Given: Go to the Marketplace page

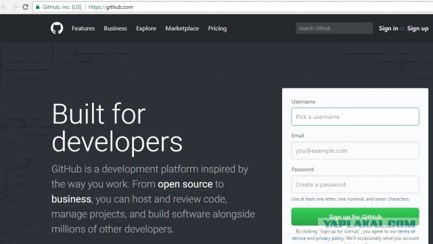Looking at the screenshot, I should tap(182, 28).
